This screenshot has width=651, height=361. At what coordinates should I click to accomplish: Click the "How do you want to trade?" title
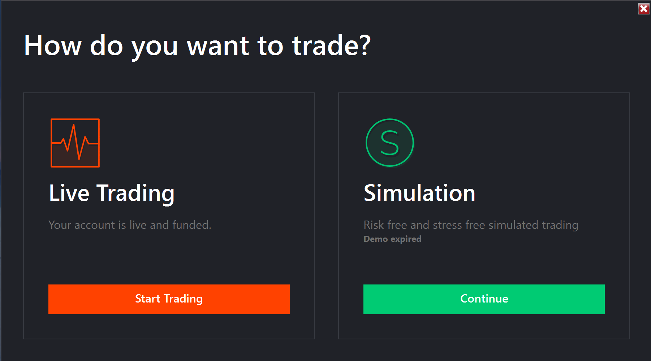[197, 45]
